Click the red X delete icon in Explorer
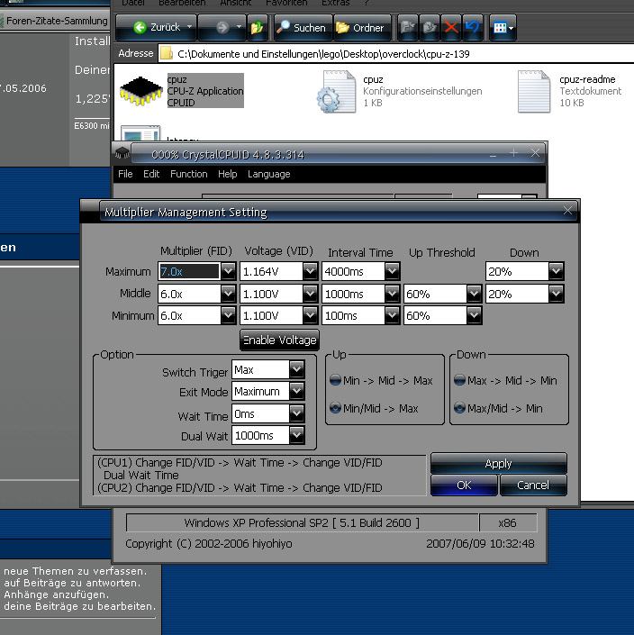 coord(450,28)
